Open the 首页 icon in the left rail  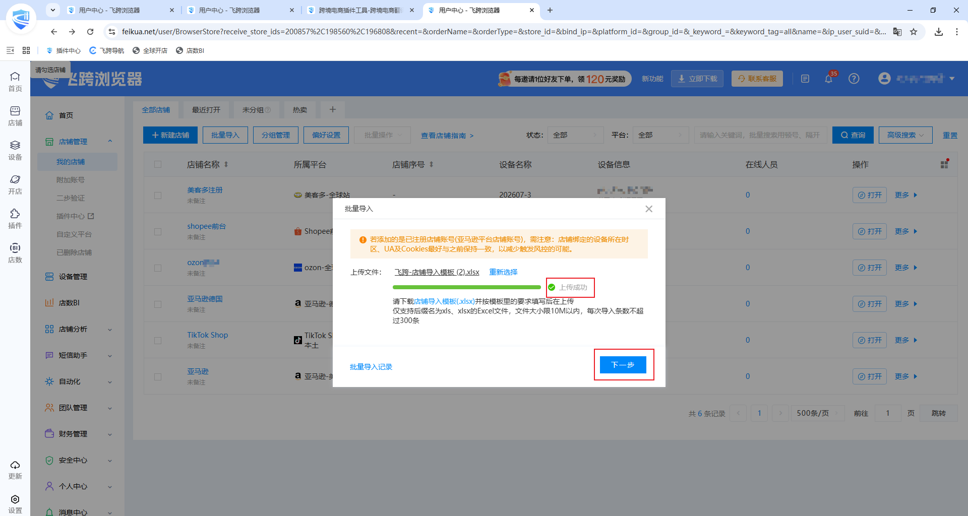(x=15, y=82)
